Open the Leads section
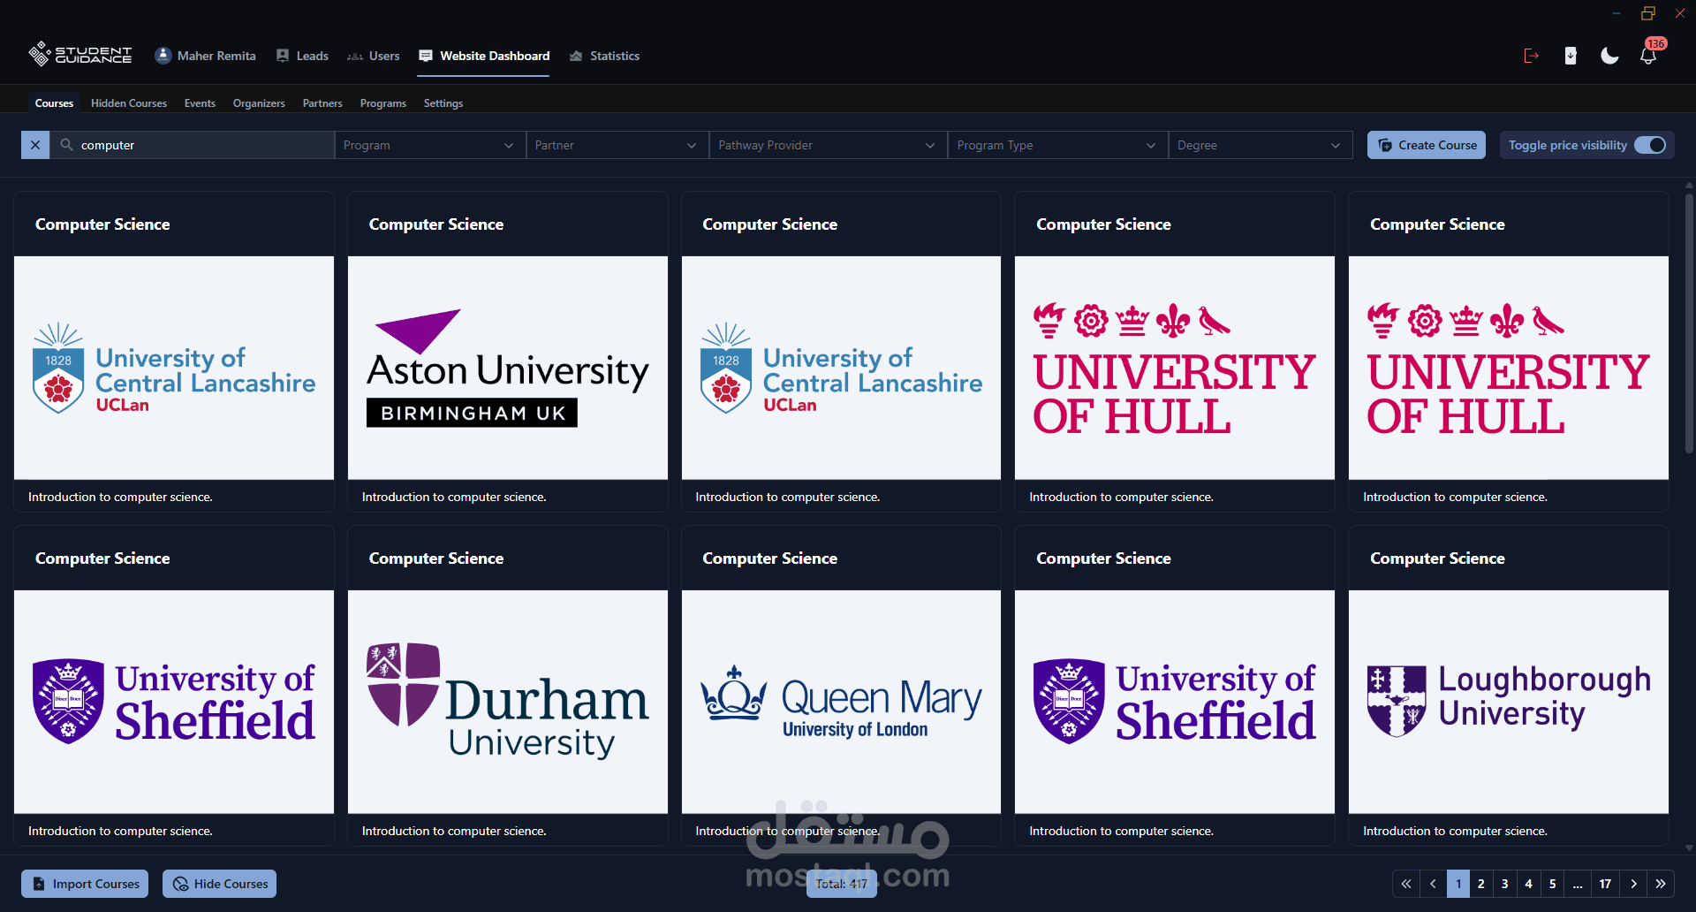The image size is (1696, 912). pos(302,56)
